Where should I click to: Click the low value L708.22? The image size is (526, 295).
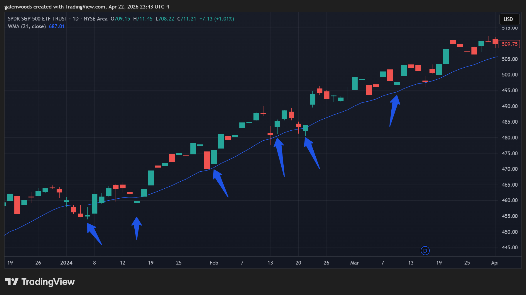tap(165, 19)
